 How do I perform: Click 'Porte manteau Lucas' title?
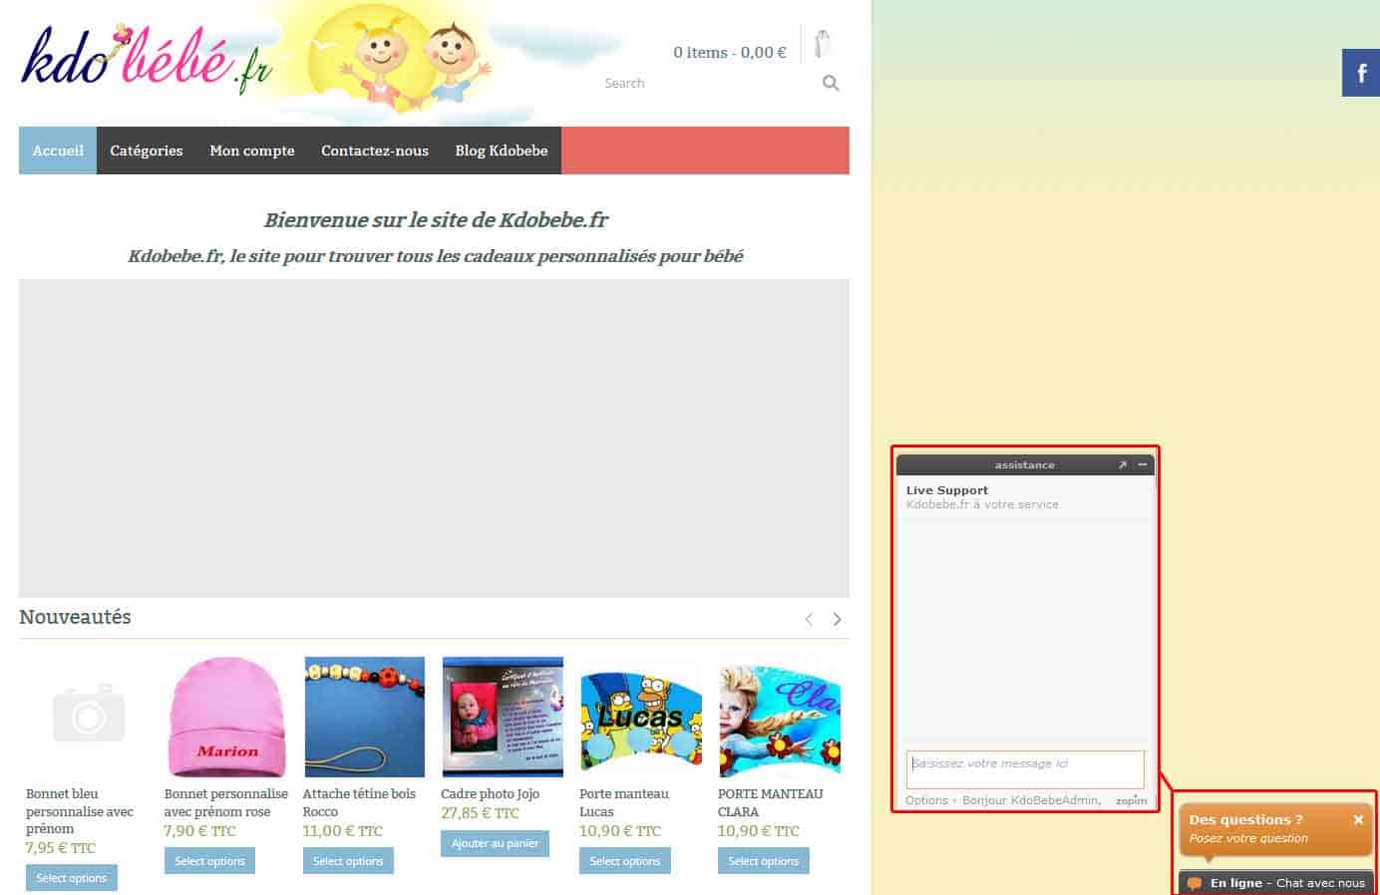pos(624,802)
